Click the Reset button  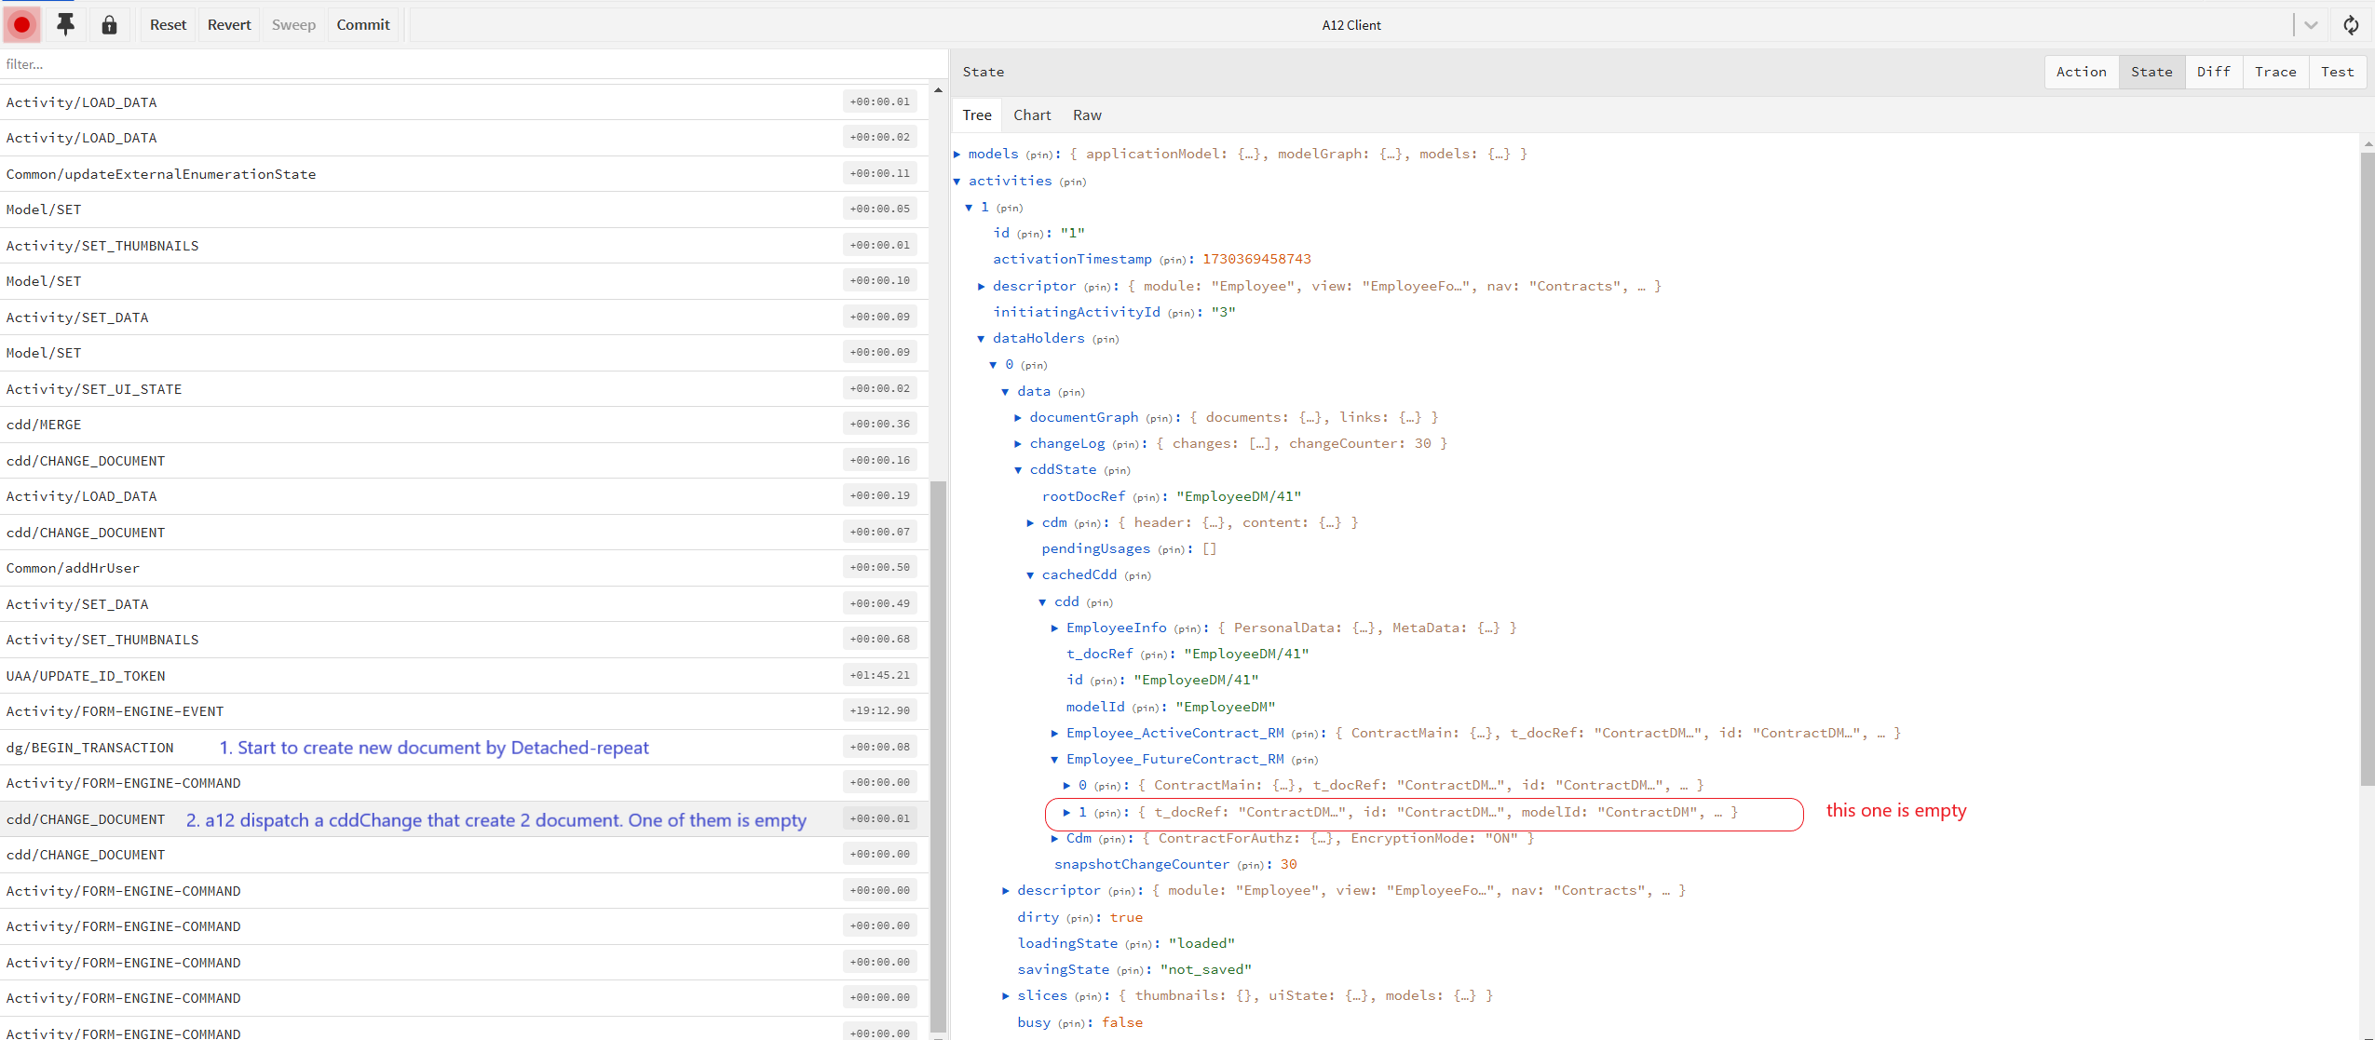[x=168, y=25]
